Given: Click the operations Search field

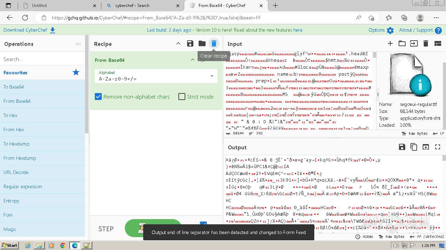Looking at the screenshot, I should coord(43,59).
